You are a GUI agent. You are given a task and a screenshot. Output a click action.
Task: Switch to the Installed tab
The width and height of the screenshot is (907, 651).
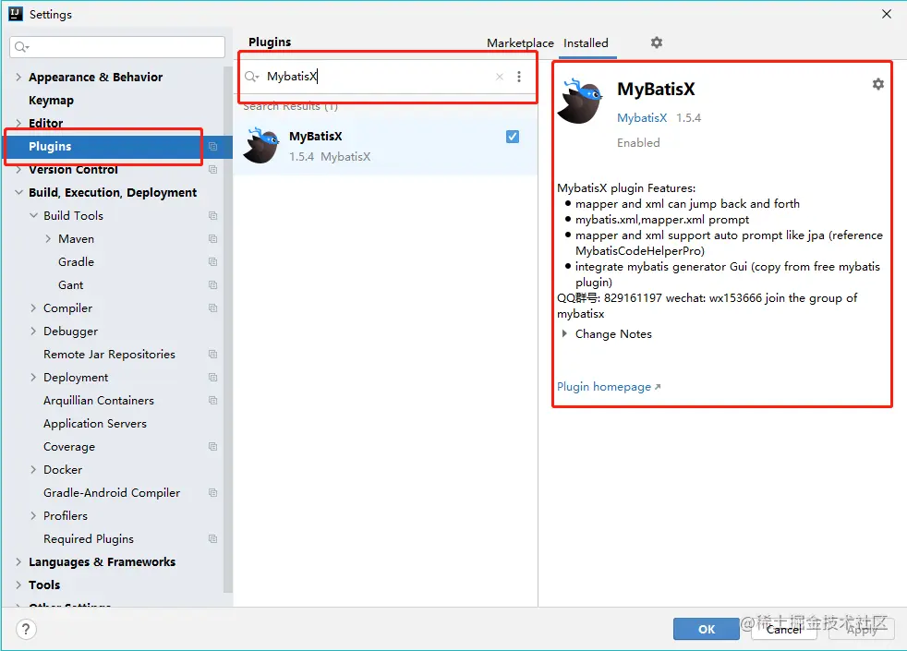coord(586,42)
